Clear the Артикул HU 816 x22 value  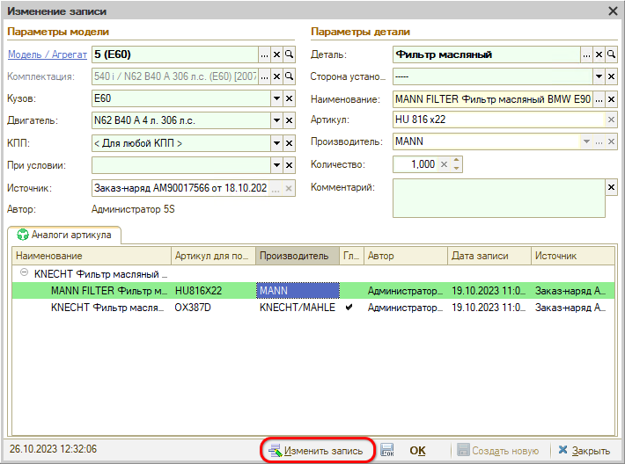pyautogui.click(x=611, y=120)
